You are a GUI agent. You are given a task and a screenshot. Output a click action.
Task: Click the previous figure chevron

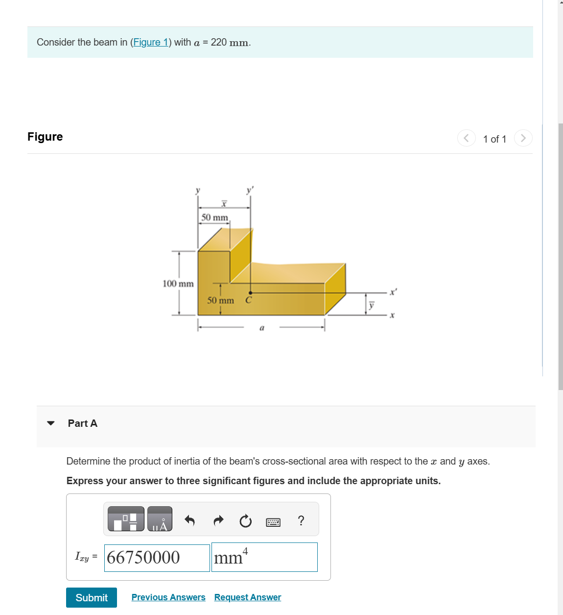pyautogui.click(x=466, y=138)
